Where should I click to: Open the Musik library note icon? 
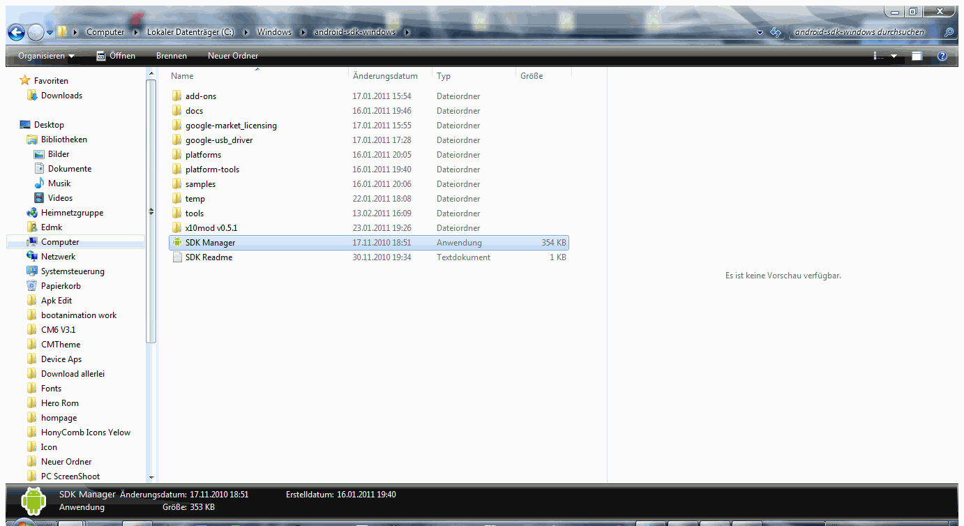(39, 183)
